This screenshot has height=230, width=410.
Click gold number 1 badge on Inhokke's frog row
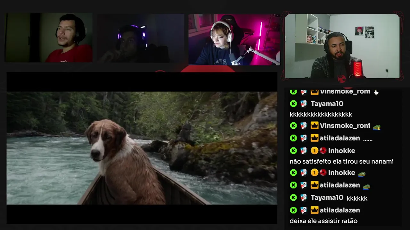pyautogui.click(x=314, y=172)
